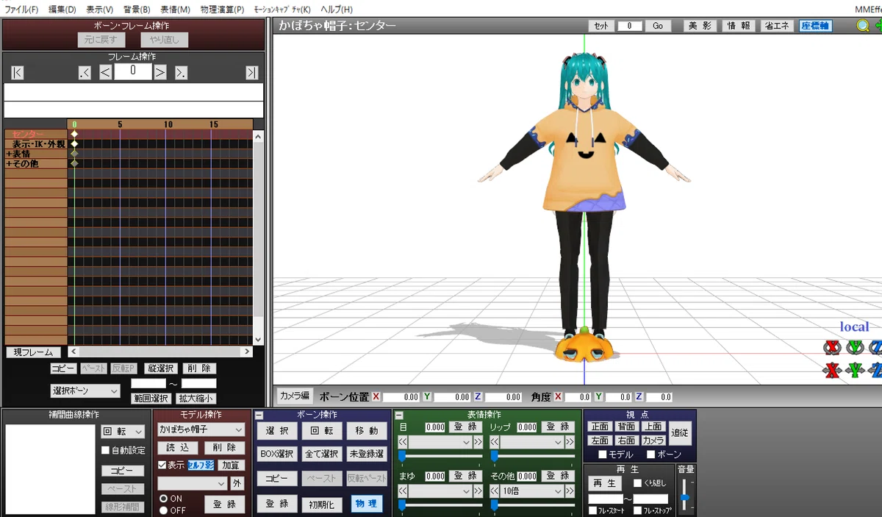This screenshot has width=882, height=517.
Task: Start playback with the 再生 button
Action: pos(605,483)
